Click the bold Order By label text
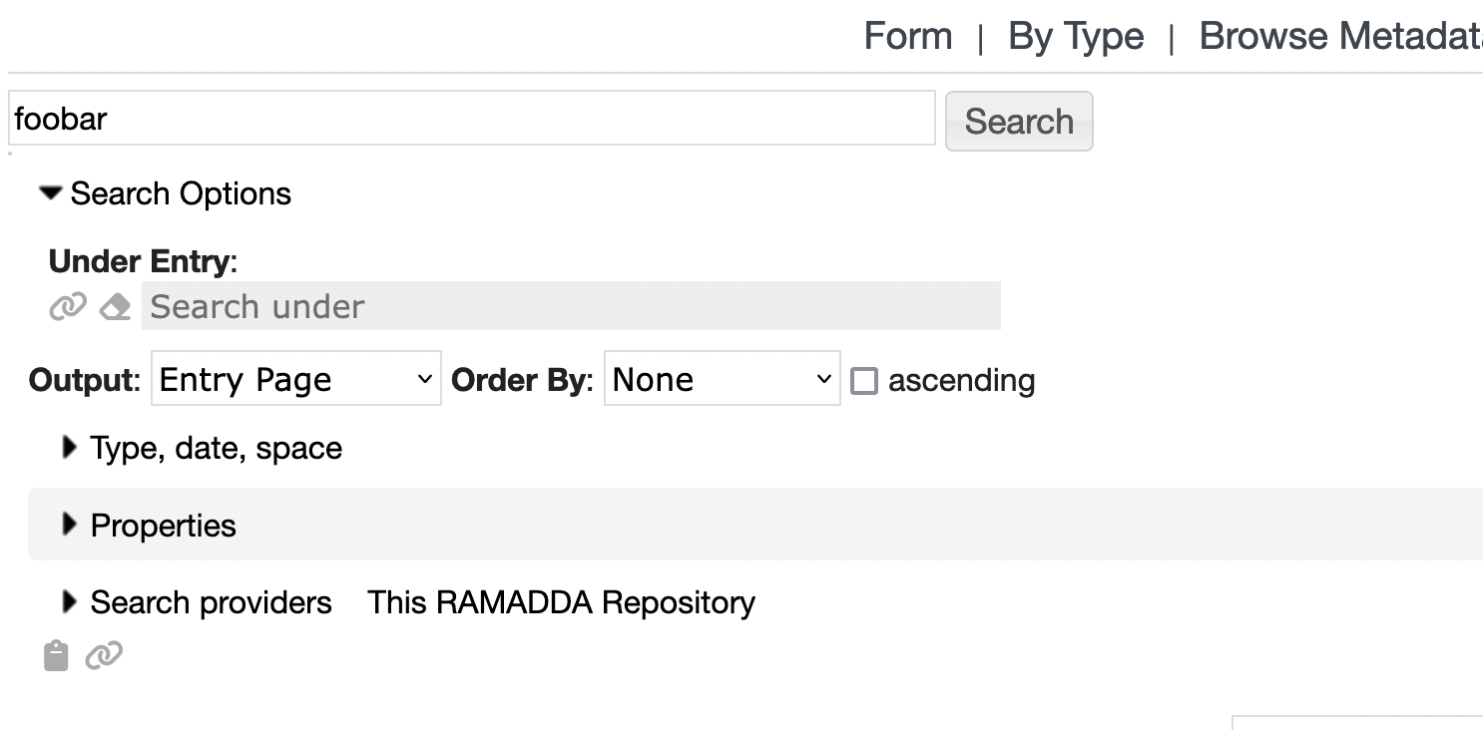 coord(521,380)
